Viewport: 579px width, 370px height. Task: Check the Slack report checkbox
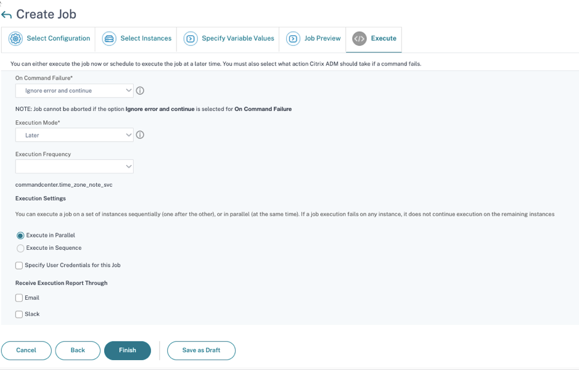pos(19,314)
